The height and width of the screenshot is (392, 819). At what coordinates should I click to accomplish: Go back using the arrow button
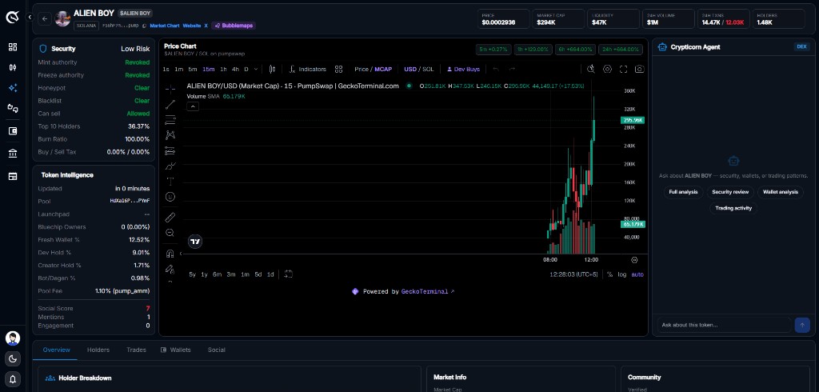[x=45, y=19]
